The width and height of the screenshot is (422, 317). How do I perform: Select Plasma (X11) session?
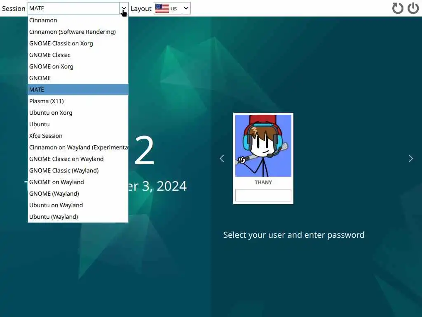tap(78, 101)
